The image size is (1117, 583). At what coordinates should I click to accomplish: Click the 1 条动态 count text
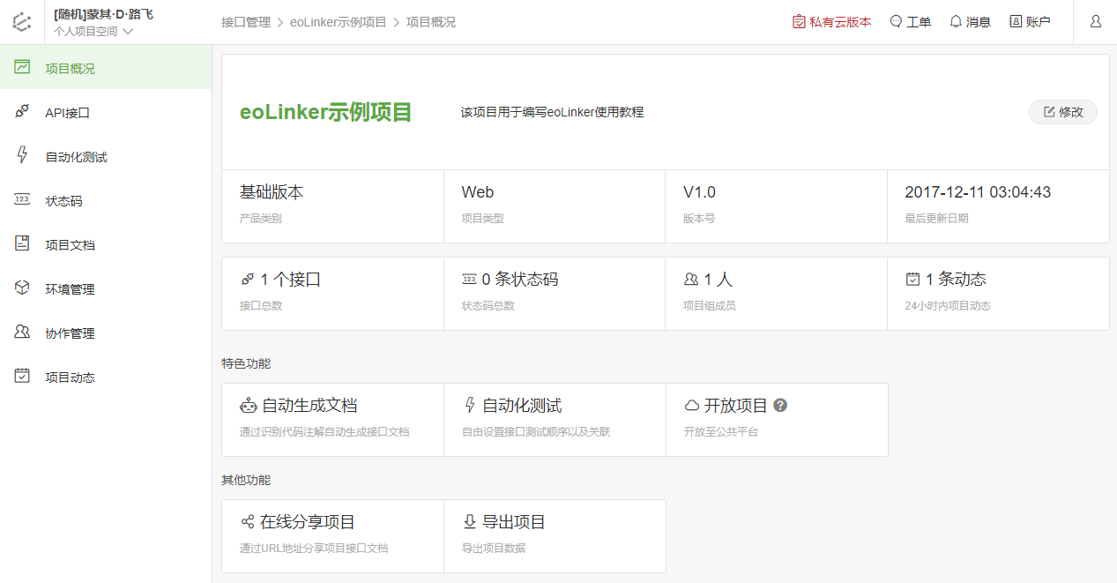(x=956, y=280)
